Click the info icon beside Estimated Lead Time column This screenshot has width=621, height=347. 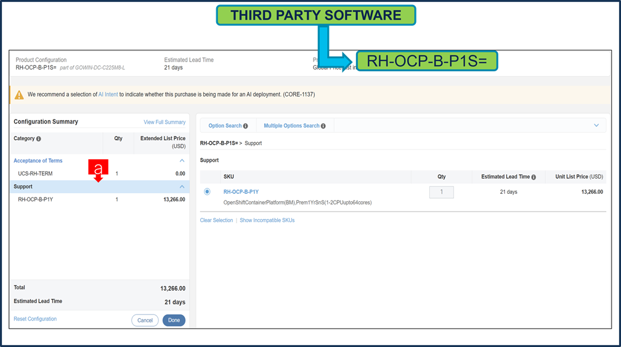(534, 177)
